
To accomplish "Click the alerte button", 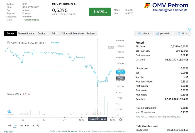I will pyautogui.click(x=143, y=34).
